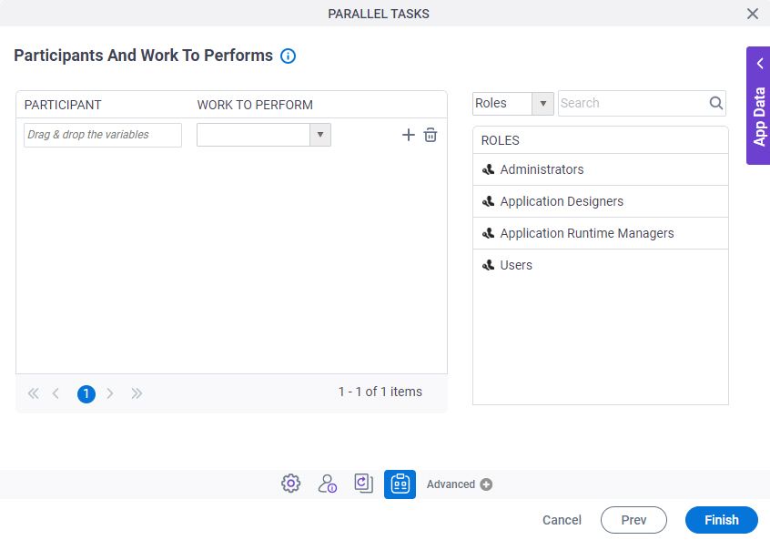Image resolution: width=770 pixels, height=540 pixels.
Task: Add a new participant row with plus icon
Action: pyautogui.click(x=409, y=135)
